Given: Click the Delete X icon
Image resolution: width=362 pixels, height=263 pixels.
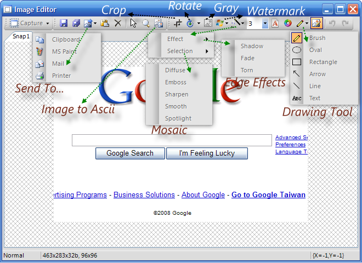Looking at the screenshot, I should 118,24.
